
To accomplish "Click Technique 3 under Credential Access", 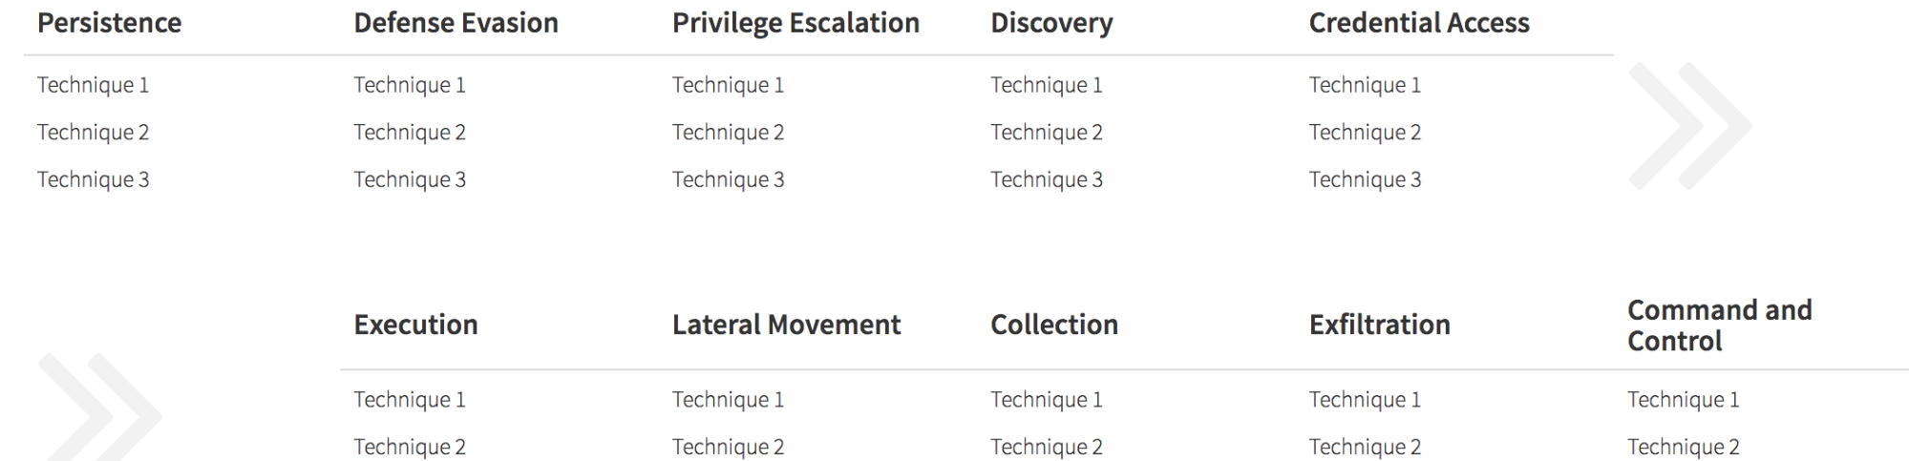I will click(1365, 179).
